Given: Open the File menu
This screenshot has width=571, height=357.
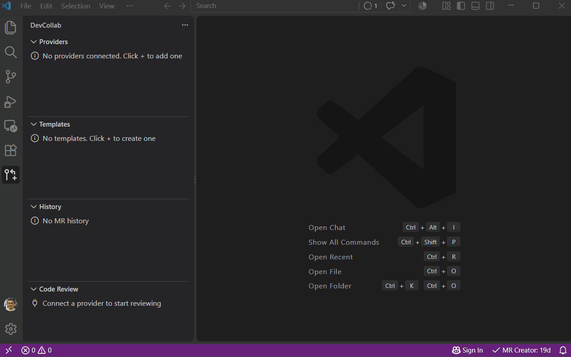Looking at the screenshot, I should click(x=26, y=6).
